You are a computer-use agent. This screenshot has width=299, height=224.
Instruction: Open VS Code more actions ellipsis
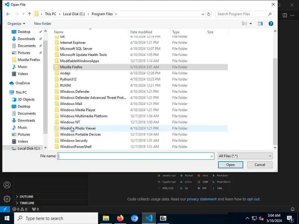click(292, 15)
